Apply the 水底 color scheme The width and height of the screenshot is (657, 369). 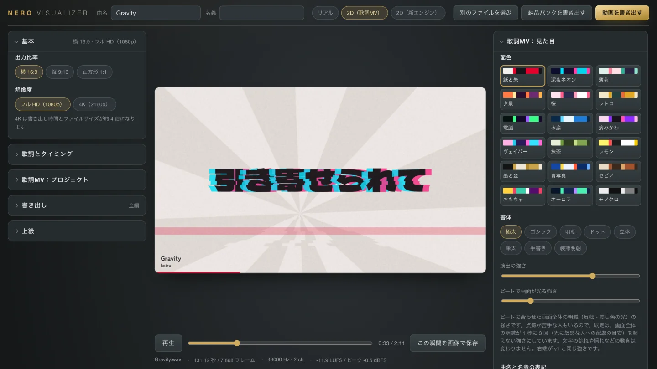point(570,123)
